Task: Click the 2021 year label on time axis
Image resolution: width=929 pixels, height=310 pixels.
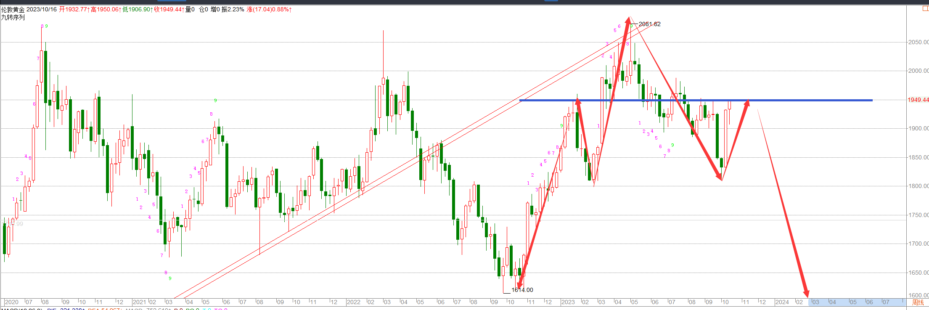Action: [x=139, y=302]
